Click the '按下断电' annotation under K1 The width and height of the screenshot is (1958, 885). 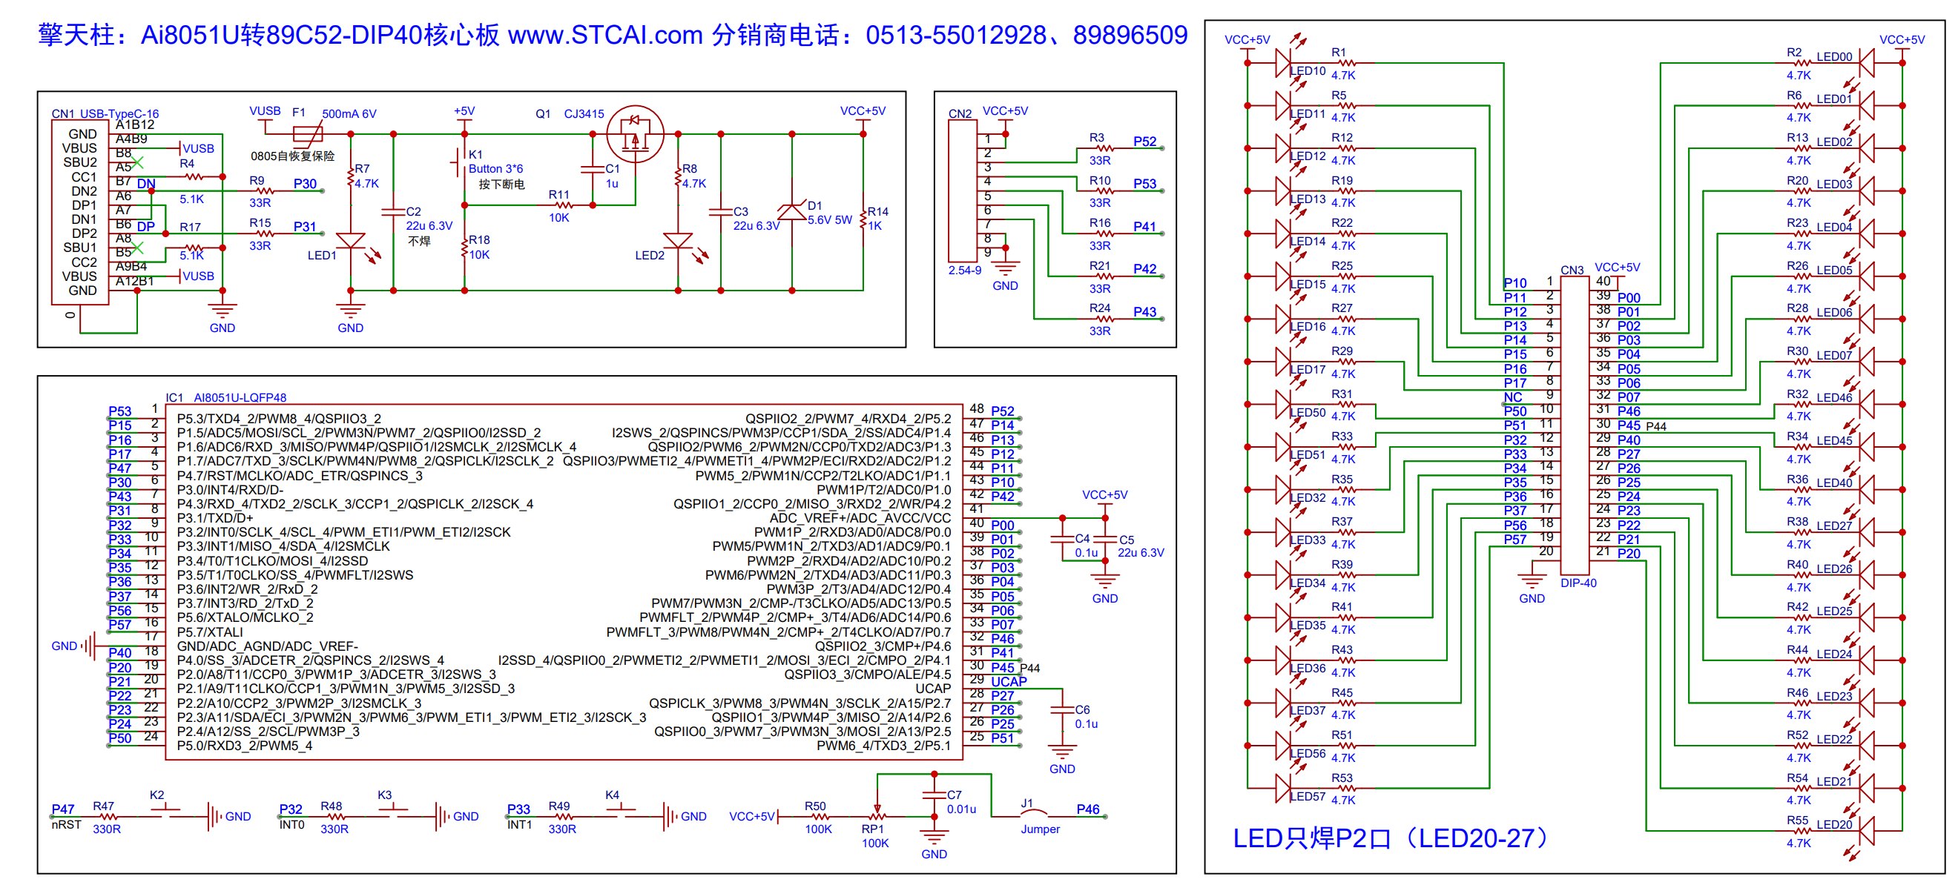(501, 184)
